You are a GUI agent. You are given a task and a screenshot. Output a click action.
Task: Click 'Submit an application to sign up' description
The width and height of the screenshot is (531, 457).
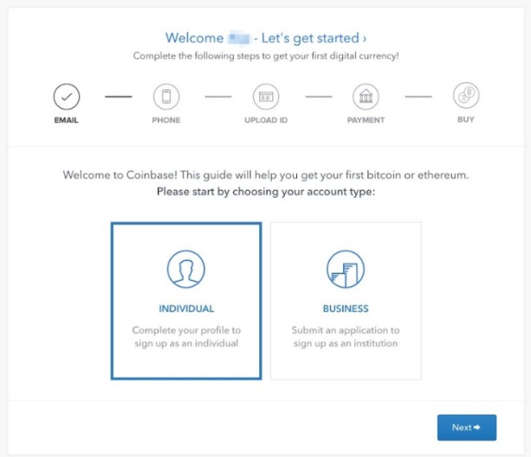(x=346, y=336)
